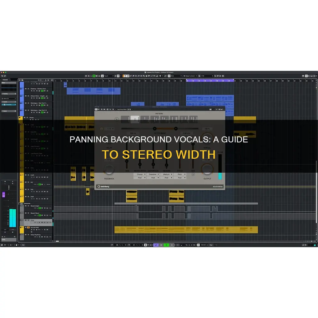Open the Stereo Out routing dropdown

[x=9, y=98]
